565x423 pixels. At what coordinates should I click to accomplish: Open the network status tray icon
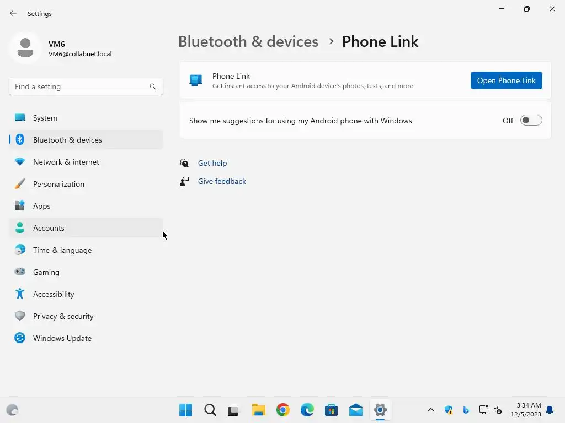click(x=483, y=410)
